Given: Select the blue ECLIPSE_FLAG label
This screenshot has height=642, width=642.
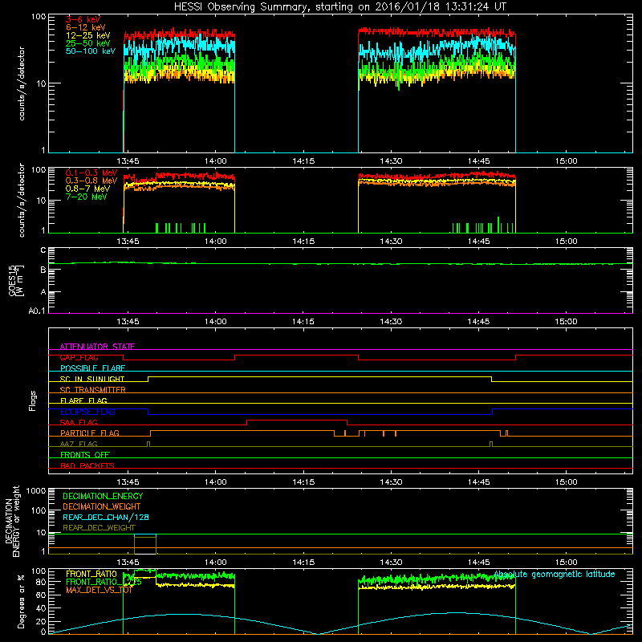Looking at the screenshot, I should pos(87,412).
